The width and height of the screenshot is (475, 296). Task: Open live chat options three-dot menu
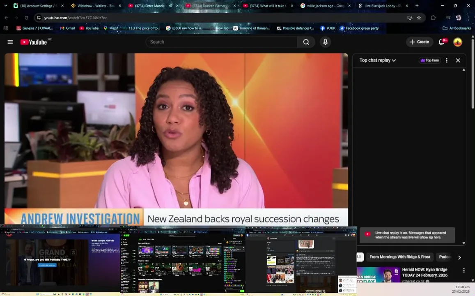click(x=447, y=60)
